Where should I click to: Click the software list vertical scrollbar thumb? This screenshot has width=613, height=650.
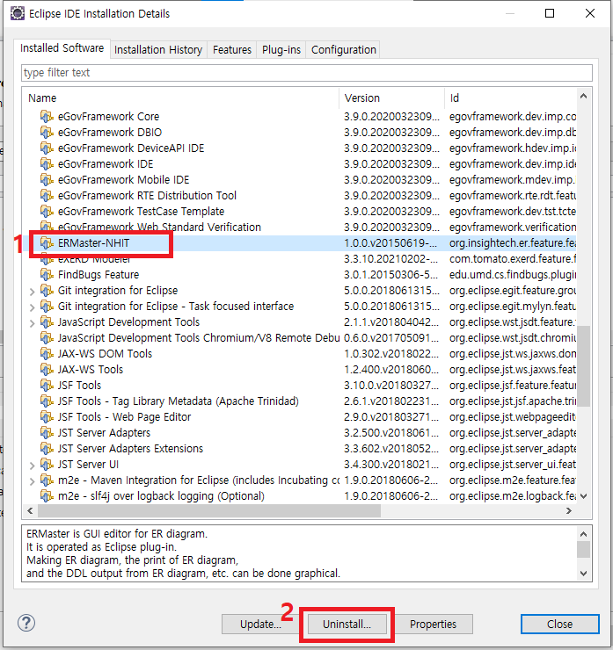tap(583, 366)
